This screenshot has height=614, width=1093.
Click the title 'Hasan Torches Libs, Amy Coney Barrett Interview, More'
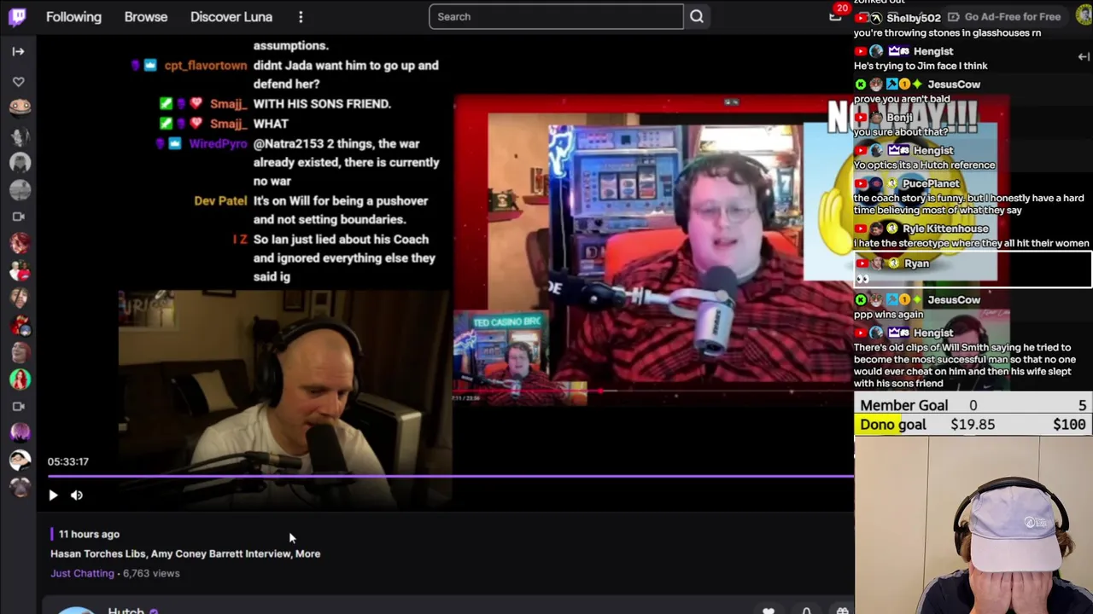pyautogui.click(x=185, y=553)
